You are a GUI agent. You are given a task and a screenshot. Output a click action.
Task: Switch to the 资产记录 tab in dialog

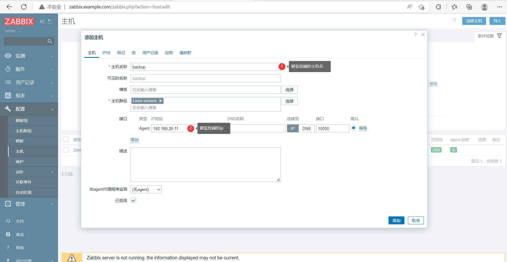[150, 53]
